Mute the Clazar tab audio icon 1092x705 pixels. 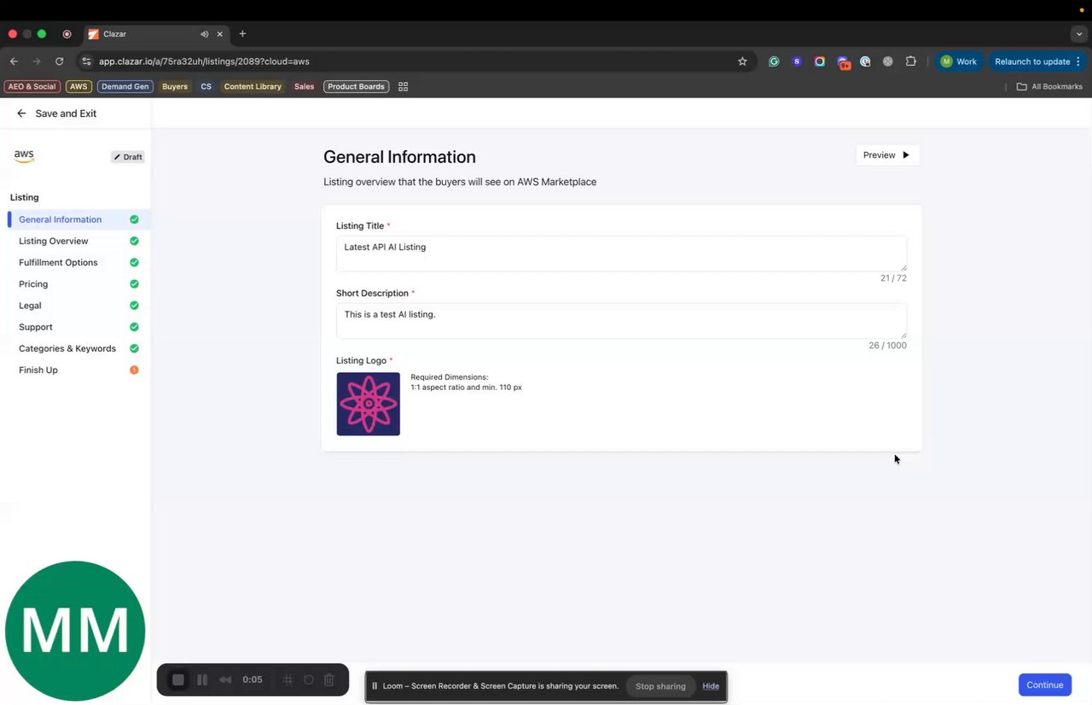[x=205, y=34]
